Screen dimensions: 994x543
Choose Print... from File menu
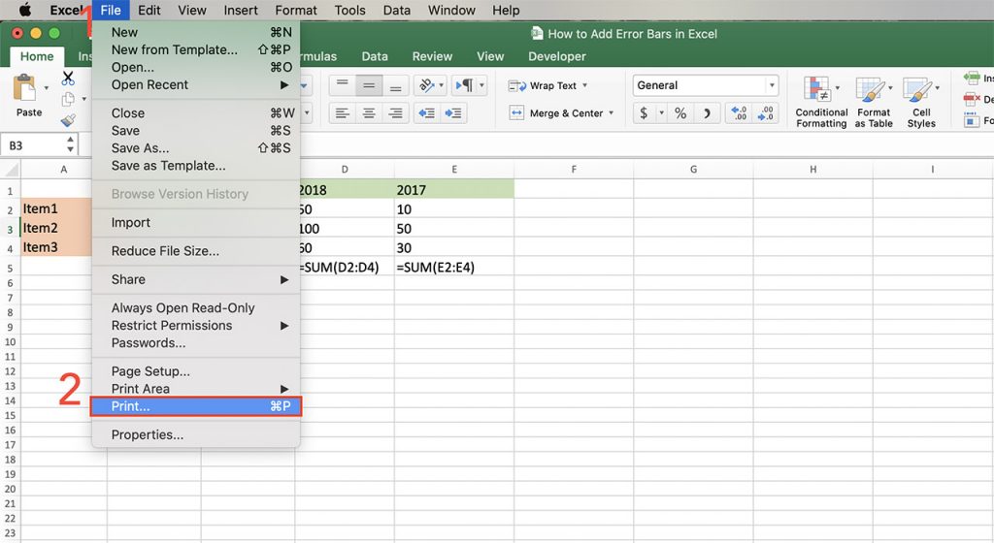[196, 406]
